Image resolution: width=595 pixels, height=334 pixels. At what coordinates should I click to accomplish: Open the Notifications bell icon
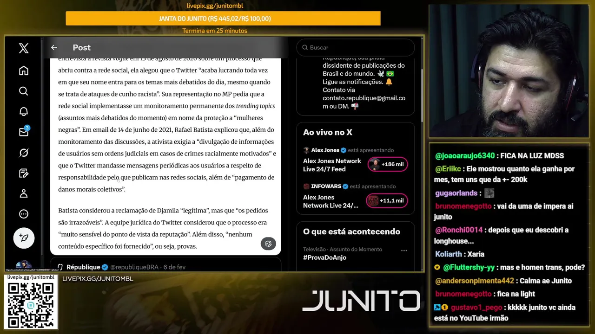point(24,111)
